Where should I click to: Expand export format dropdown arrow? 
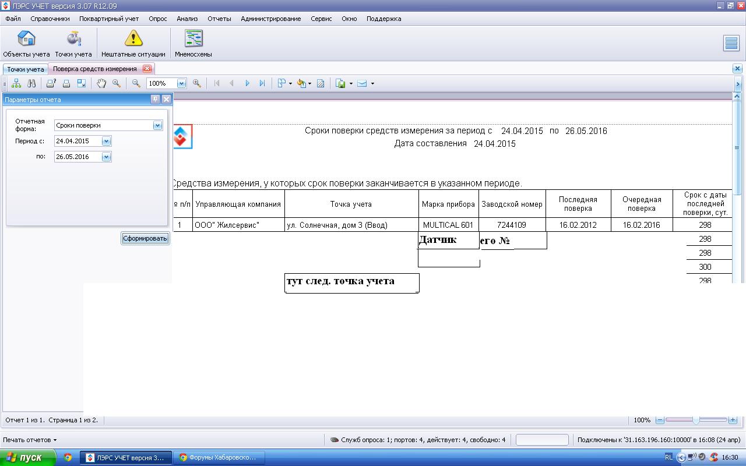tap(351, 83)
